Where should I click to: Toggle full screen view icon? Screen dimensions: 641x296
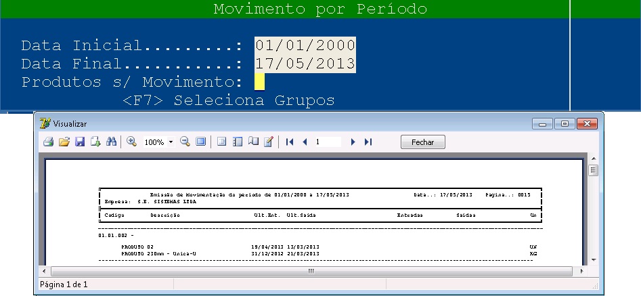pos(200,142)
